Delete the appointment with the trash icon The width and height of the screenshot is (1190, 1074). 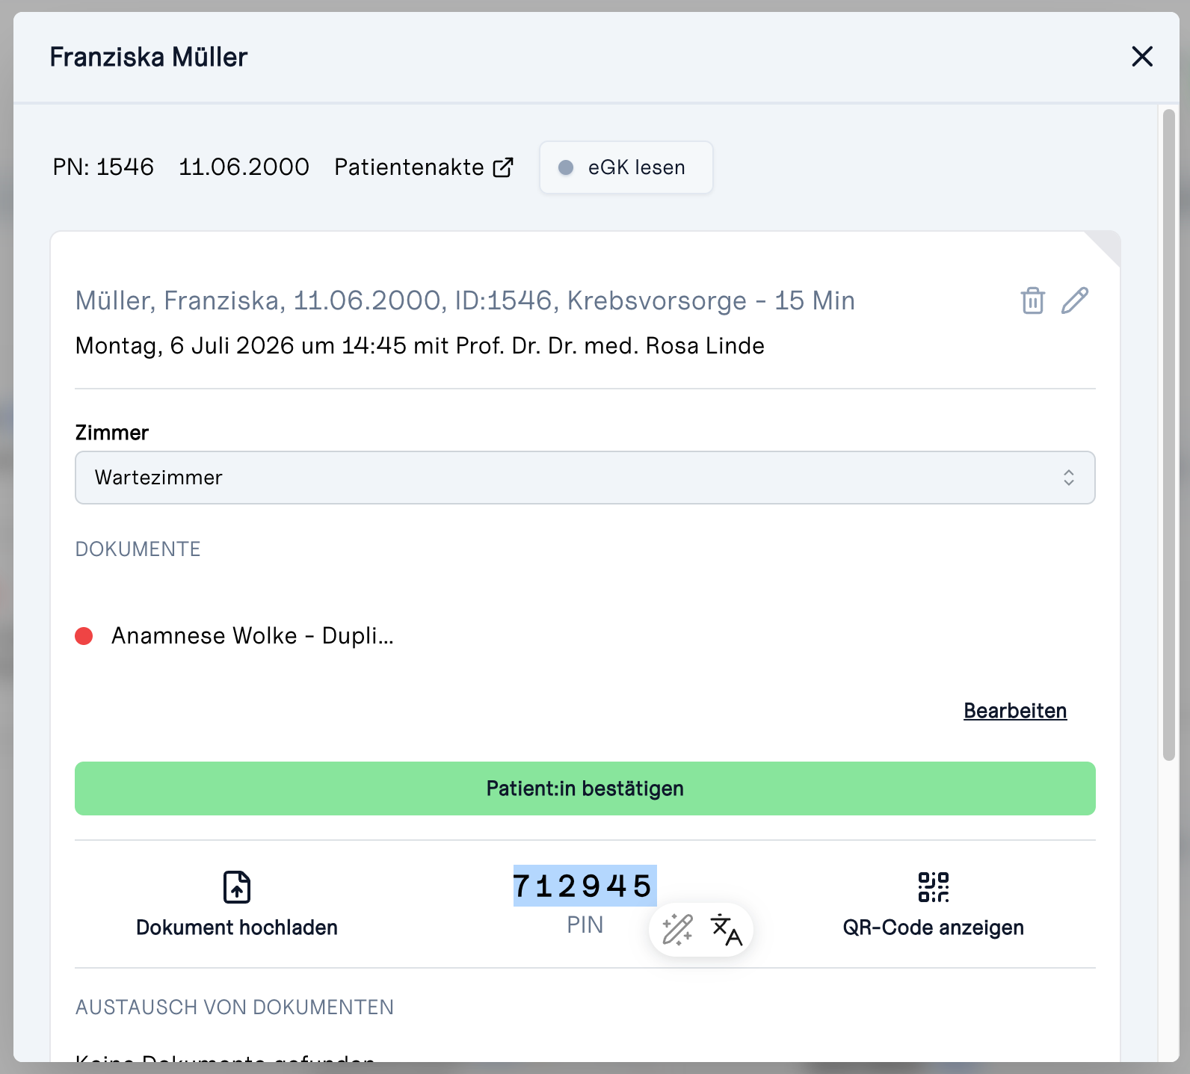click(x=1032, y=300)
